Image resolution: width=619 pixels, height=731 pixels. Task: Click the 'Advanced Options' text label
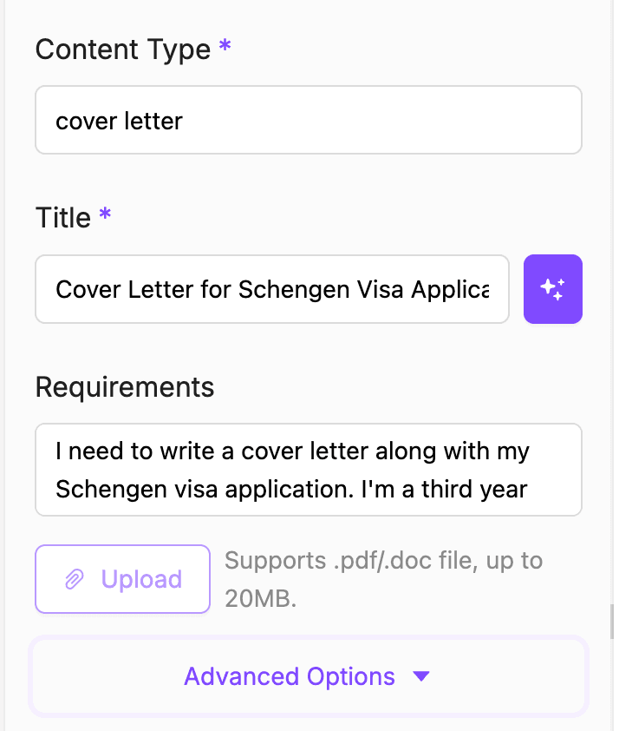tap(290, 676)
